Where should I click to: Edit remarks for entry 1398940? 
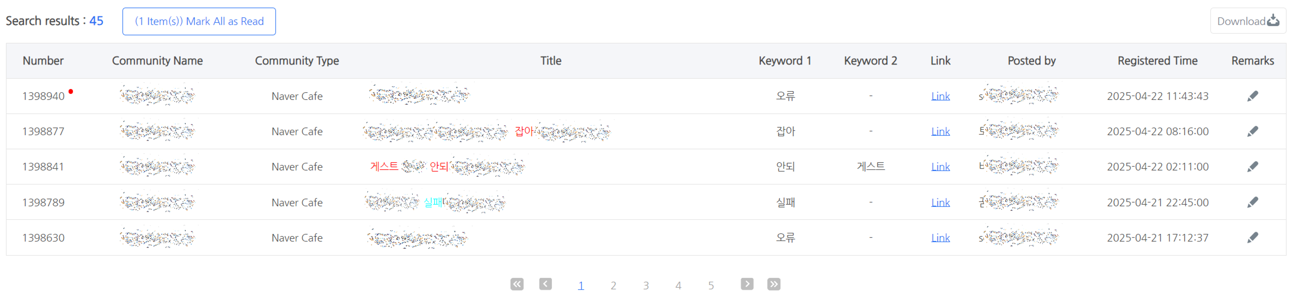coord(1252,96)
